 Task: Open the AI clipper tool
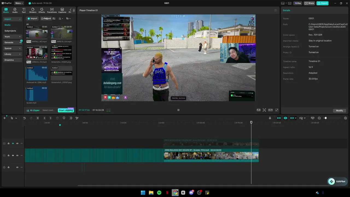pos(33,110)
